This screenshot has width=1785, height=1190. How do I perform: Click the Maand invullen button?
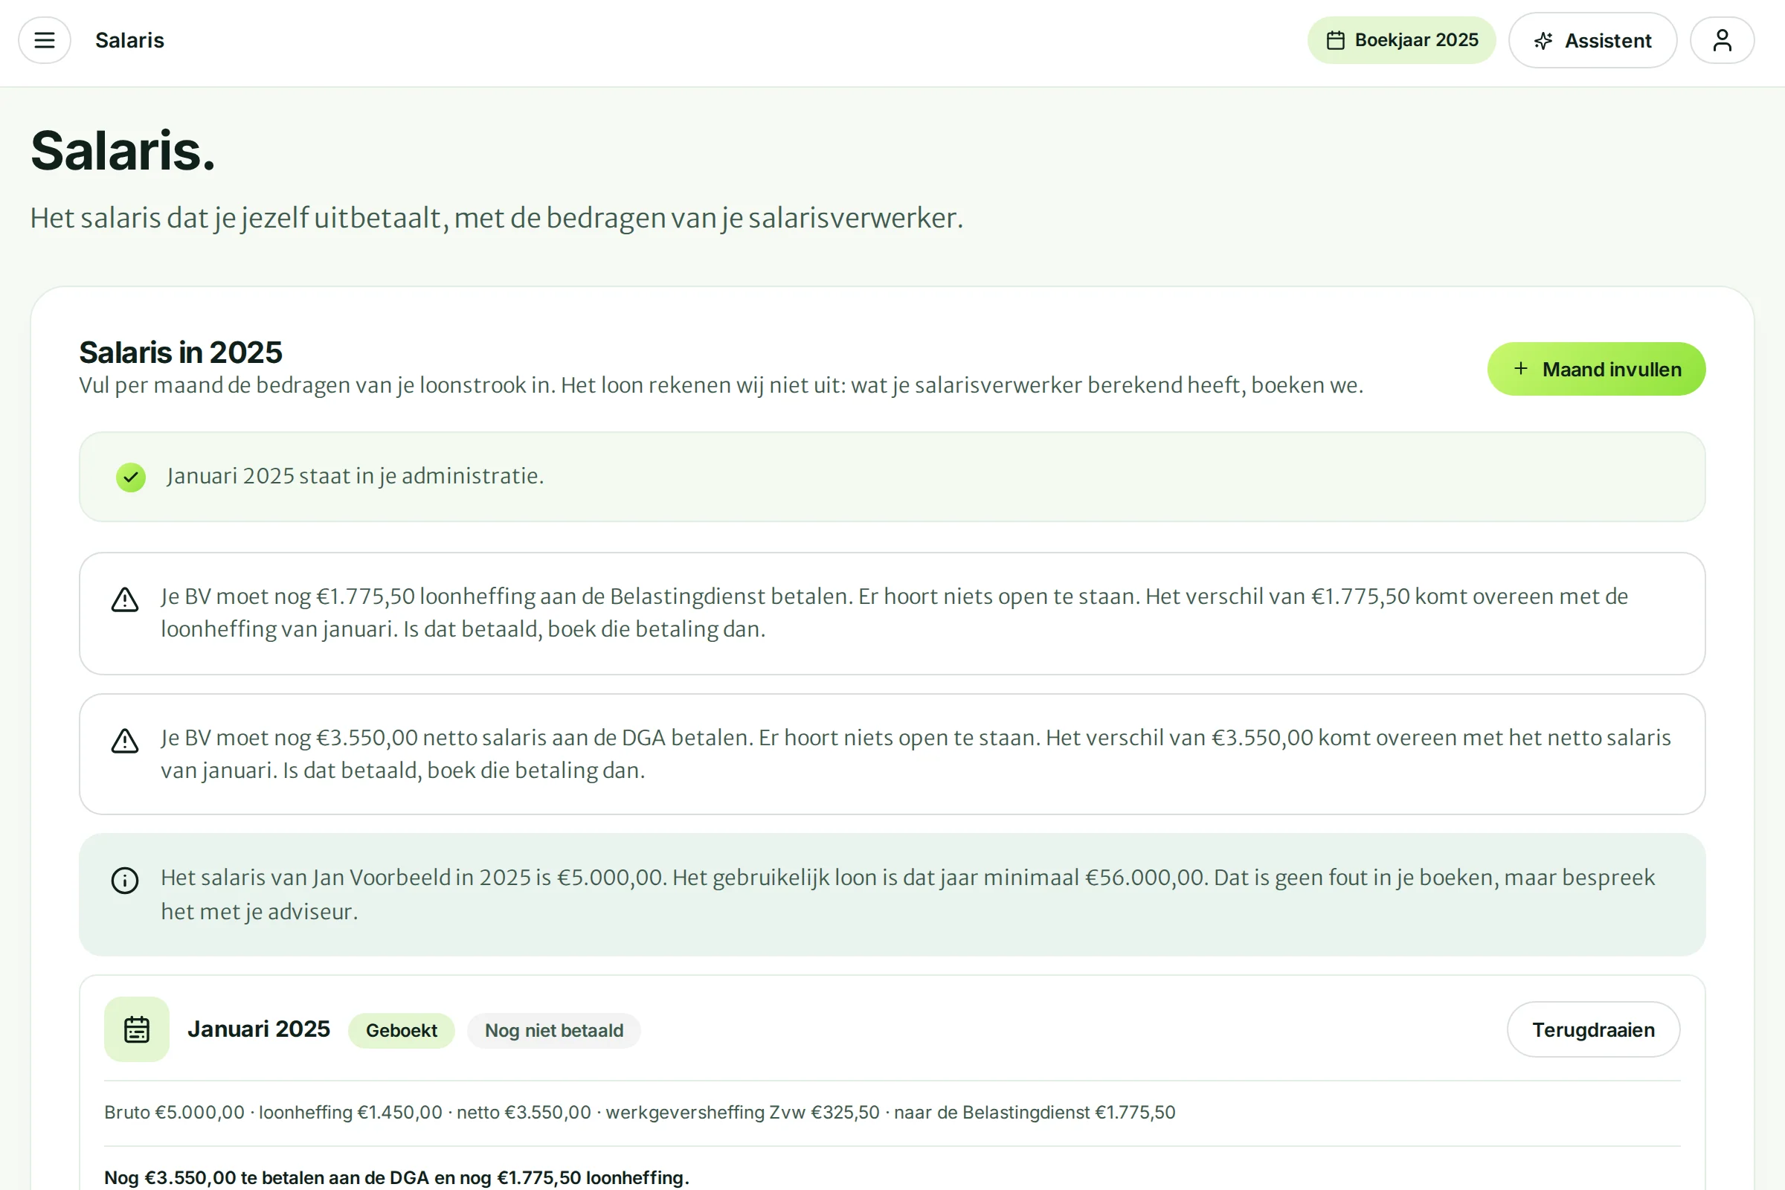[1596, 369]
